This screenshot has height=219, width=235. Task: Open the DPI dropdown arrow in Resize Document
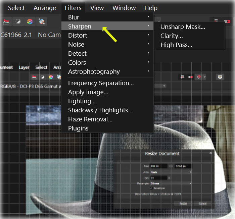click(169, 178)
